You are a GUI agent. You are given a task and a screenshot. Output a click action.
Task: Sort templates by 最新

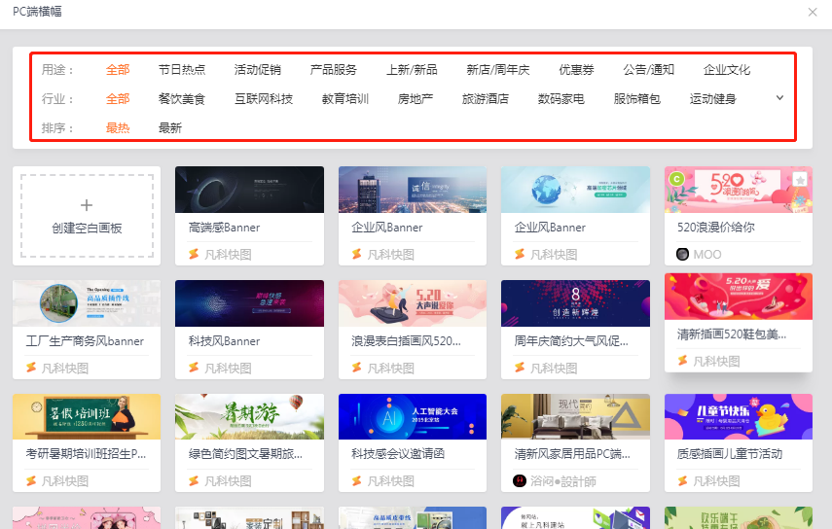pyautogui.click(x=170, y=127)
